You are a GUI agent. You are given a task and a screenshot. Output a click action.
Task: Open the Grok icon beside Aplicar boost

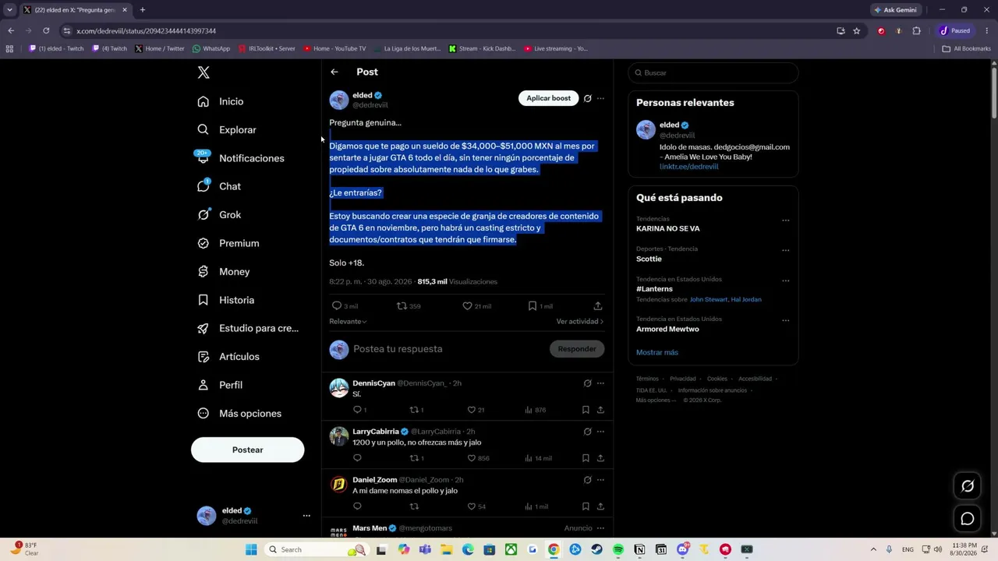pyautogui.click(x=588, y=98)
